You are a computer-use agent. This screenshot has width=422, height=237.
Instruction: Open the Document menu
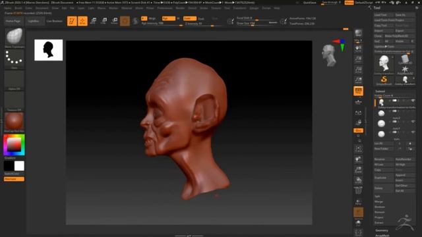click(x=42, y=8)
